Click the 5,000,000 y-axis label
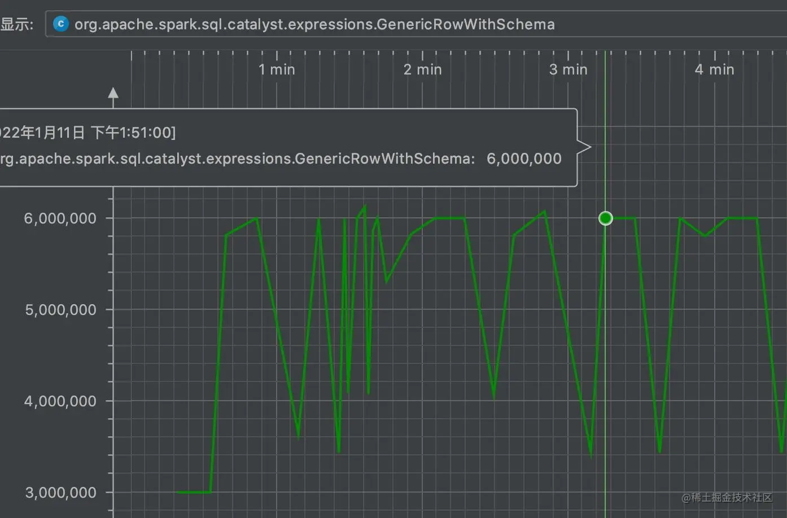 click(60, 310)
